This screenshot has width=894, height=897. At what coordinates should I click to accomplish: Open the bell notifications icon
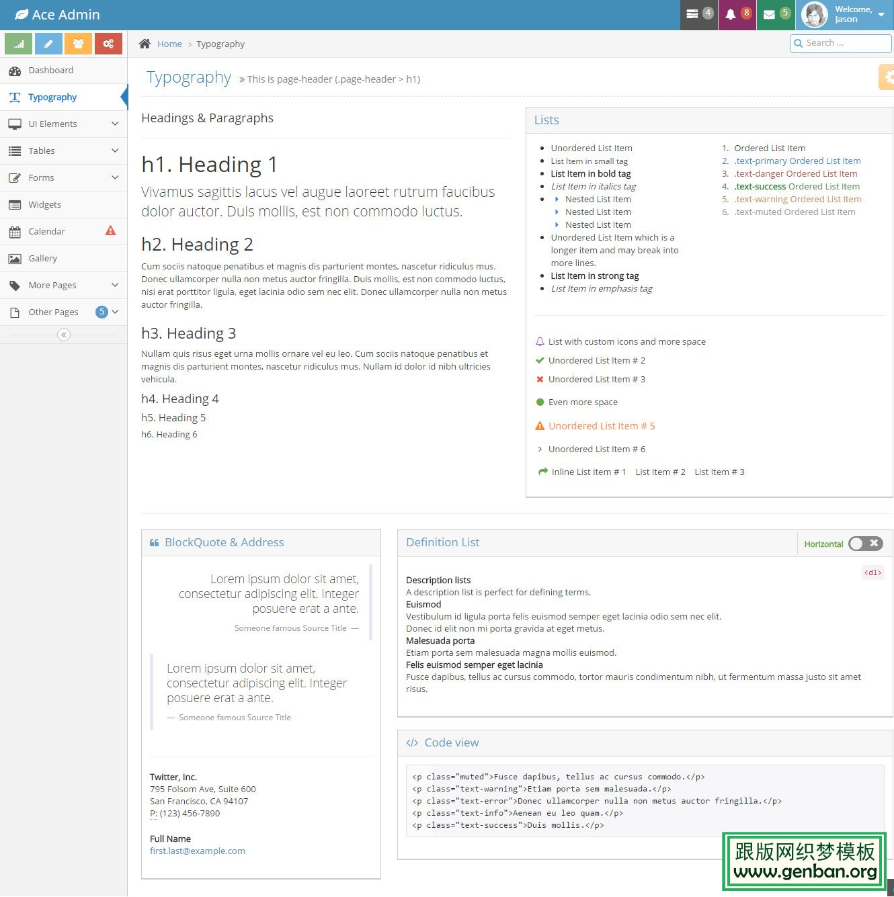pos(737,14)
